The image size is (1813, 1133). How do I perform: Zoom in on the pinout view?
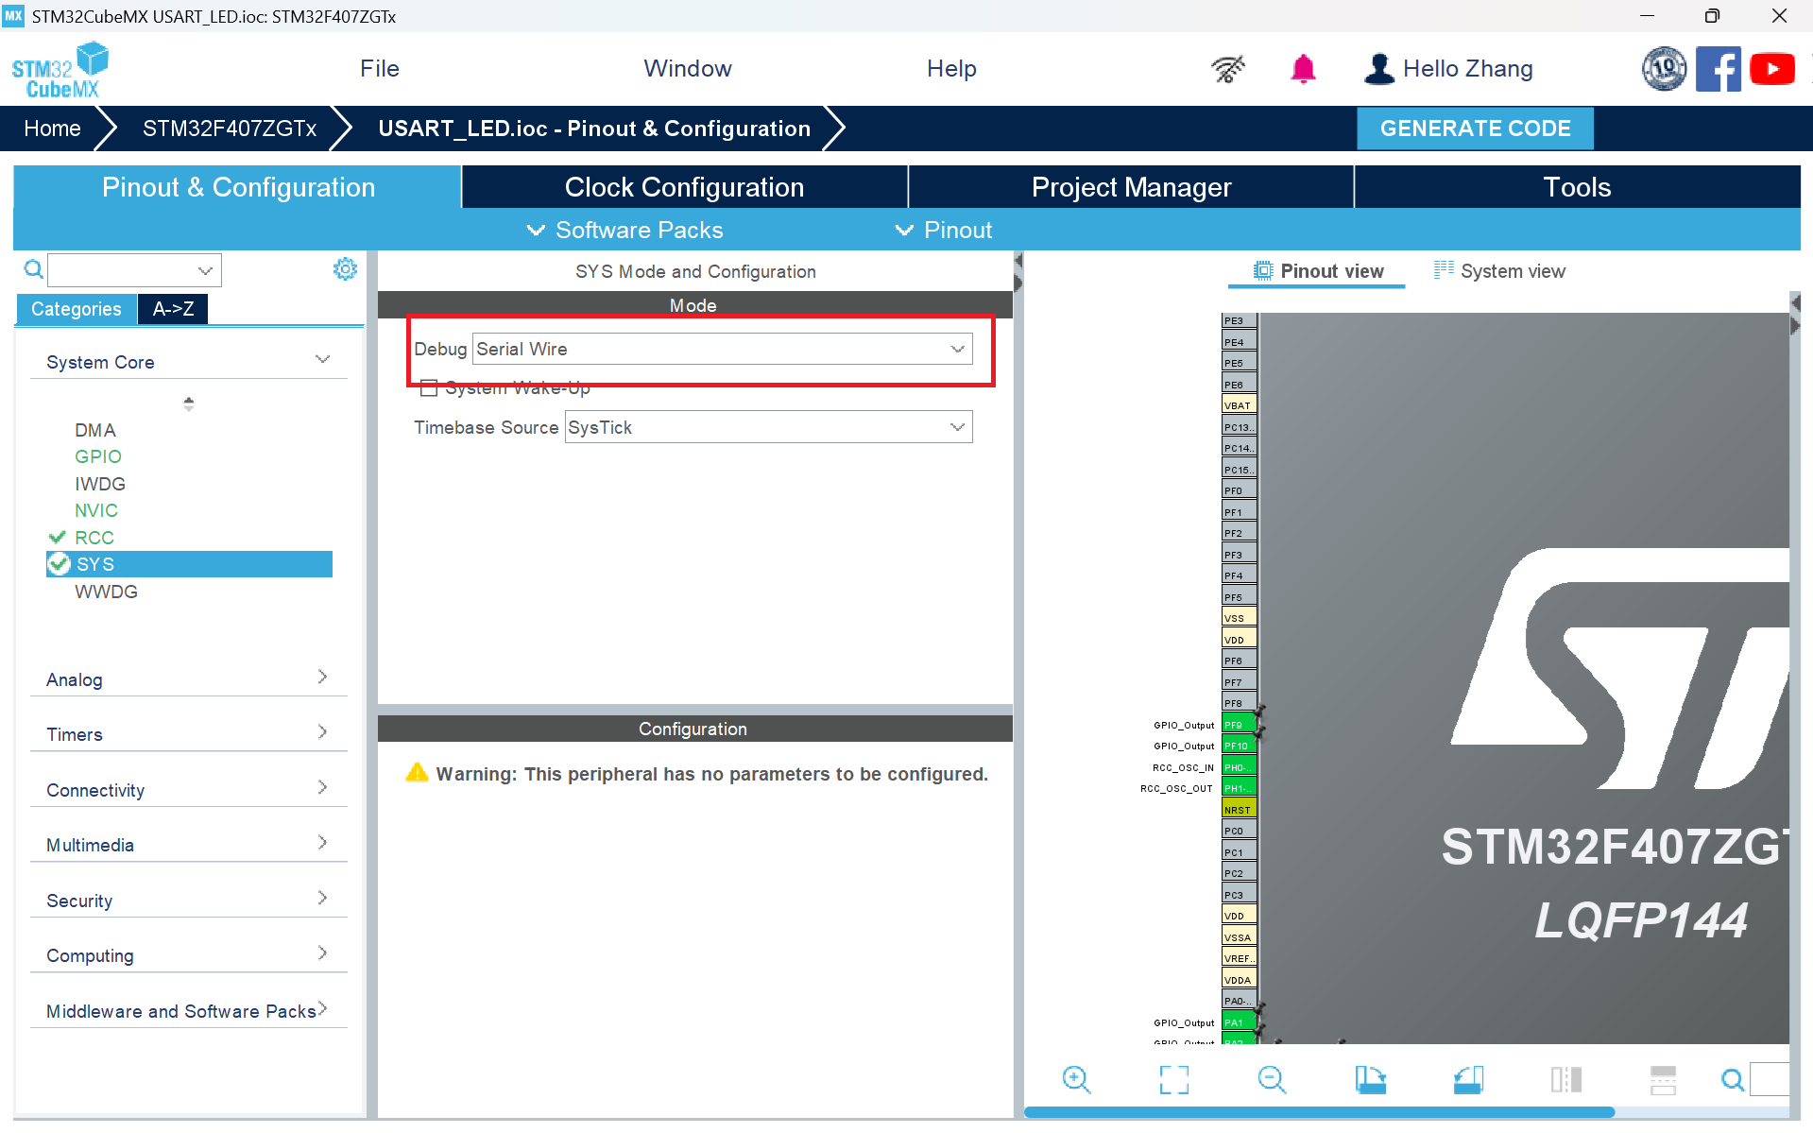point(1076,1079)
